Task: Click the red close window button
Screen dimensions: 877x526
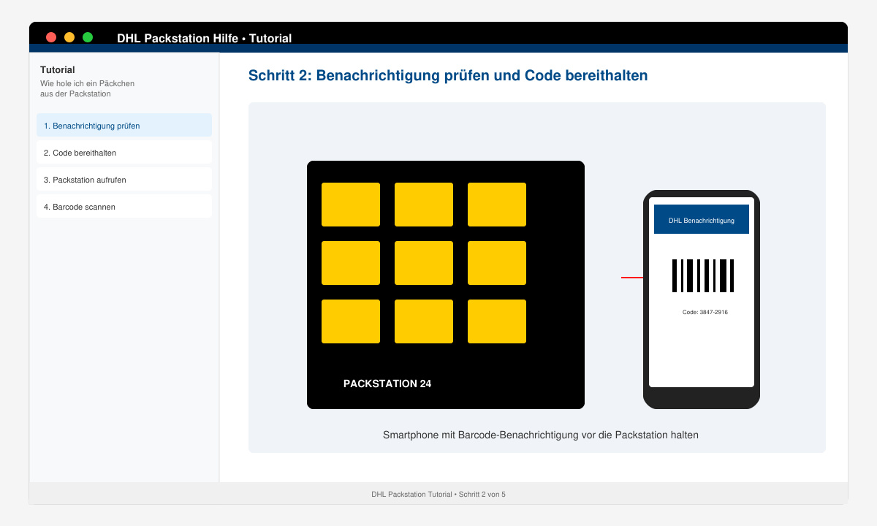Action: 51,37
